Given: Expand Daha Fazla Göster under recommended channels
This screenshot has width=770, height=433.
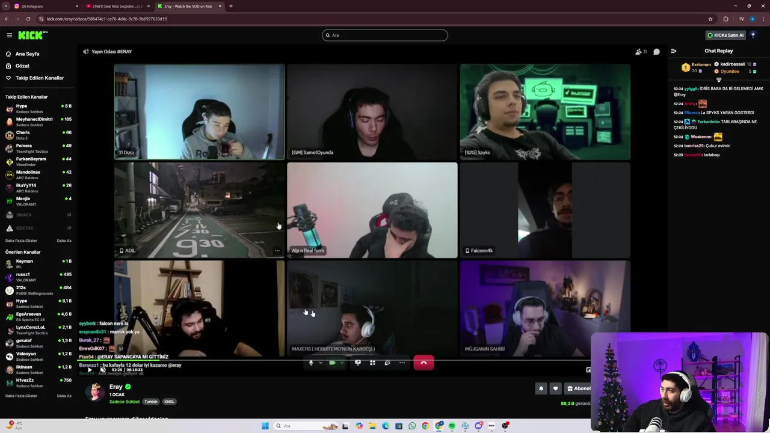Looking at the screenshot, I should 21,396.
